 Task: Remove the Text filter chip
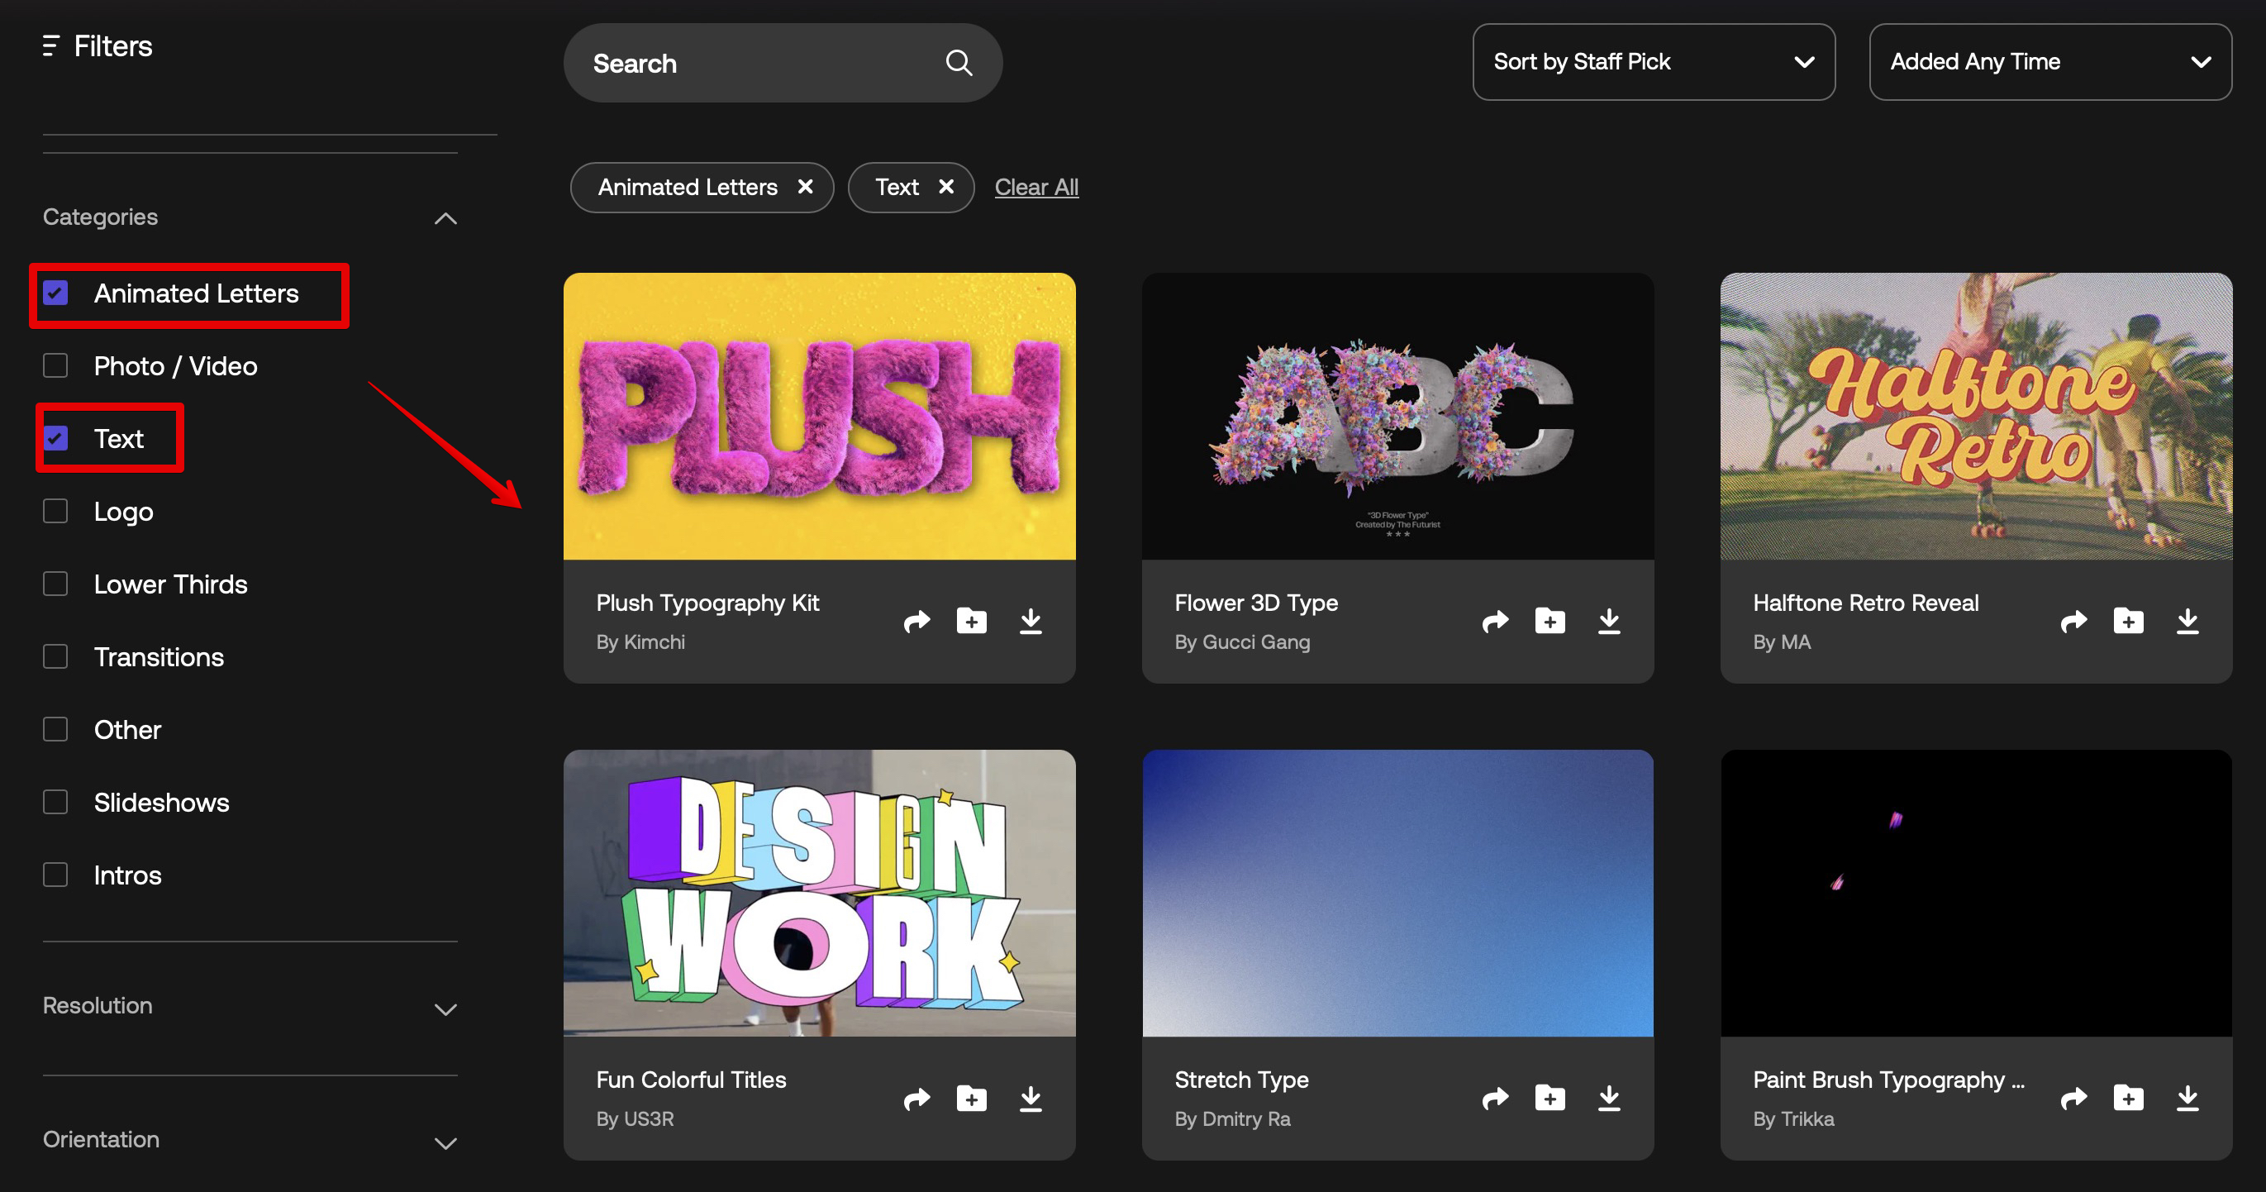[x=945, y=187]
